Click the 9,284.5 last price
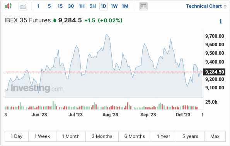230x146 pixels. pos(70,20)
